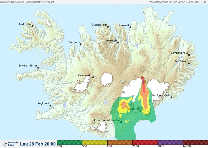Click the Reykjavík label text
The image size is (208, 148).
[44, 103]
